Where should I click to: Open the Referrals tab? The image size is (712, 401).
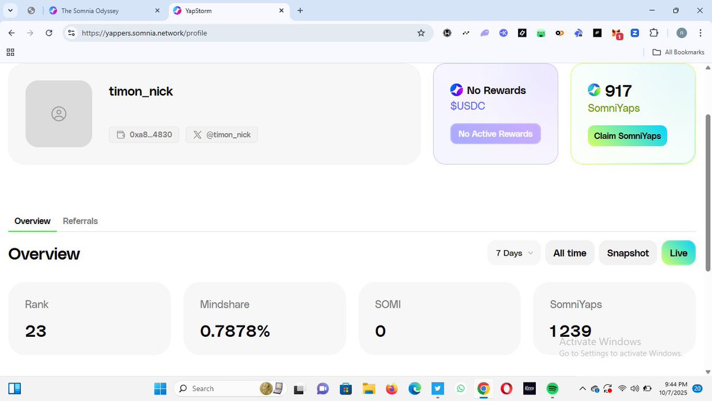(x=80, y=221)
